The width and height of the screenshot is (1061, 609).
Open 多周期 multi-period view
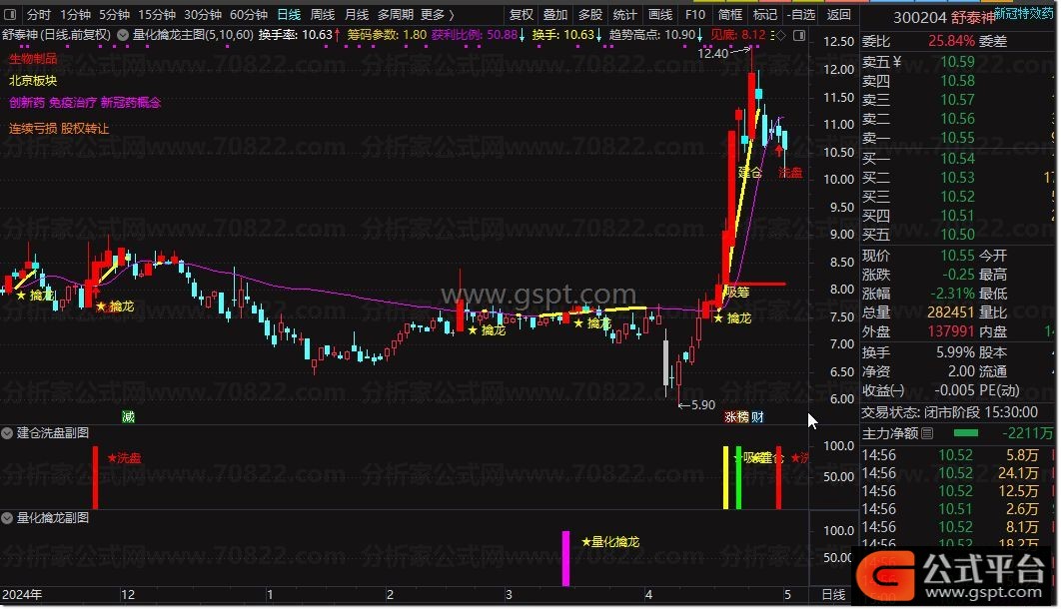click(396, 14)
